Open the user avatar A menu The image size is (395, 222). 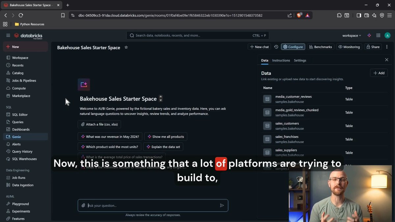387,36
